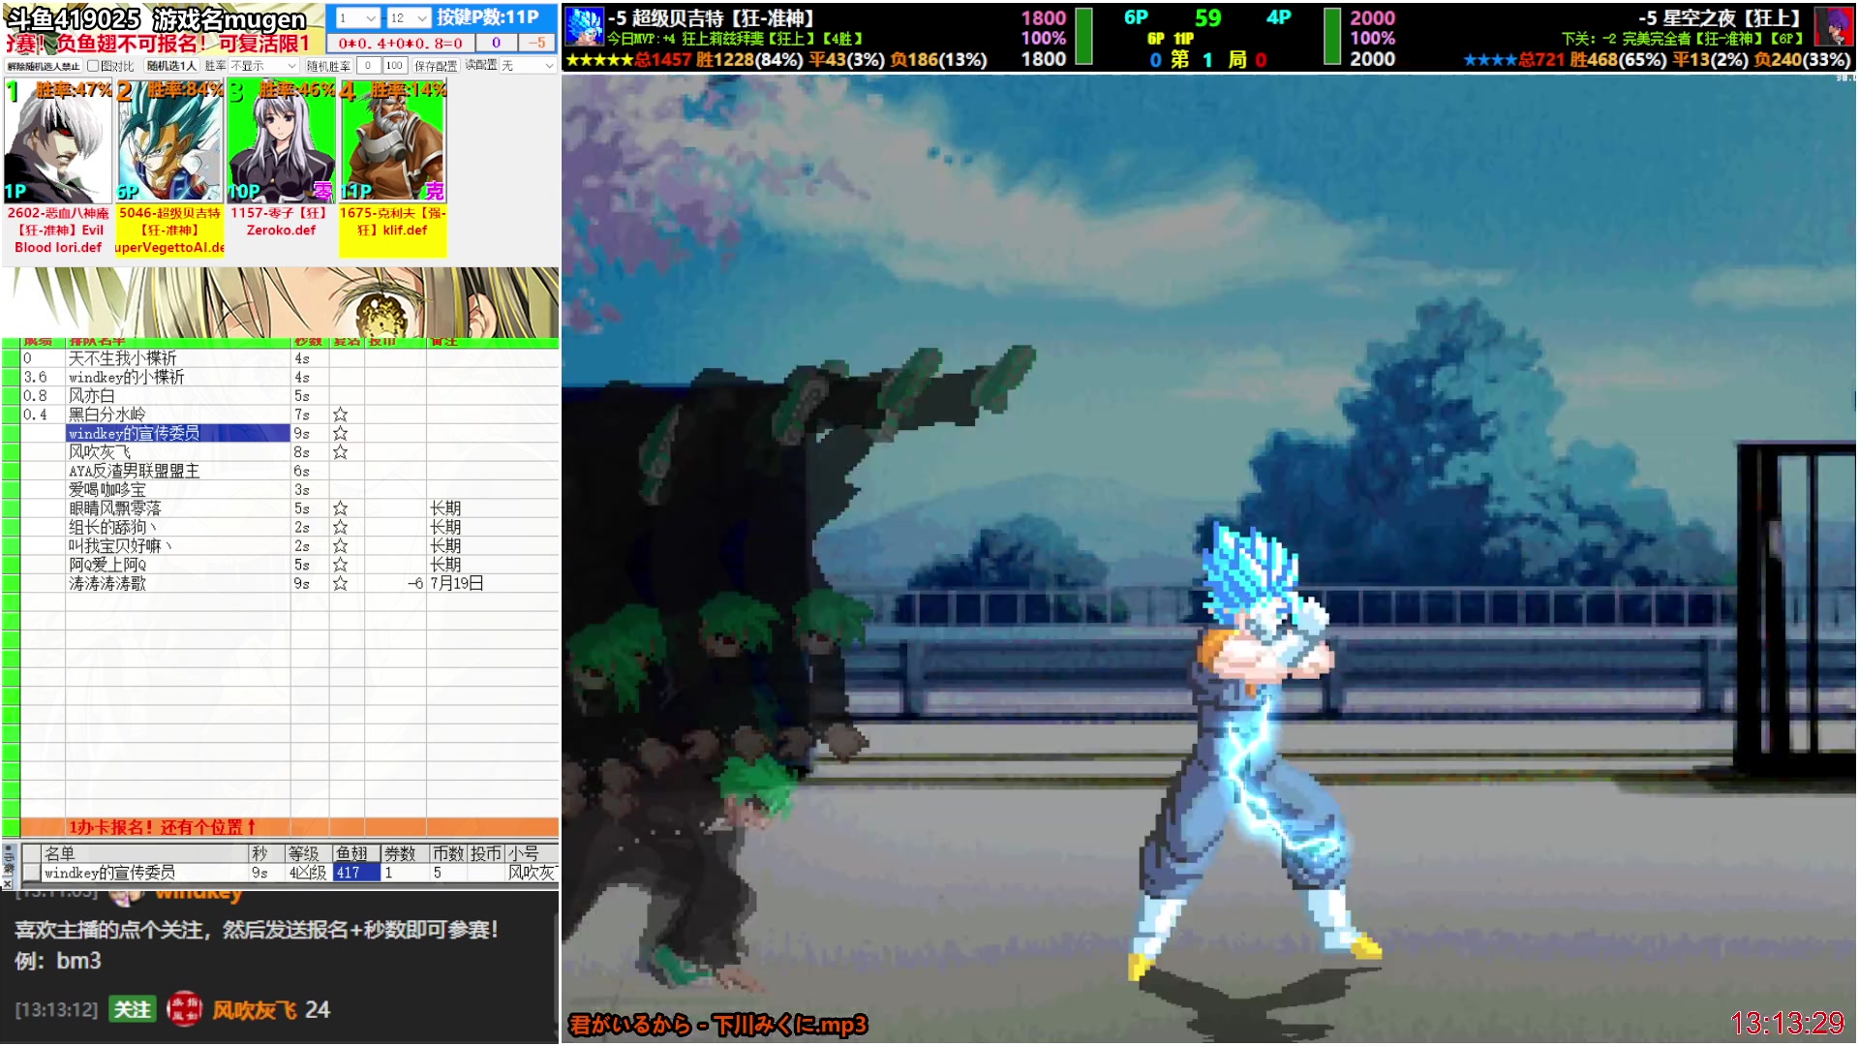1859x1046 pixels.
Task: Click the green 关注 badge in chat
Action: click(x=132, y=1010)
